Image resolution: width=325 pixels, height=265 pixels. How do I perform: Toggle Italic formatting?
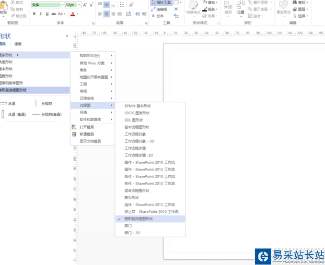tap(41, 14)
